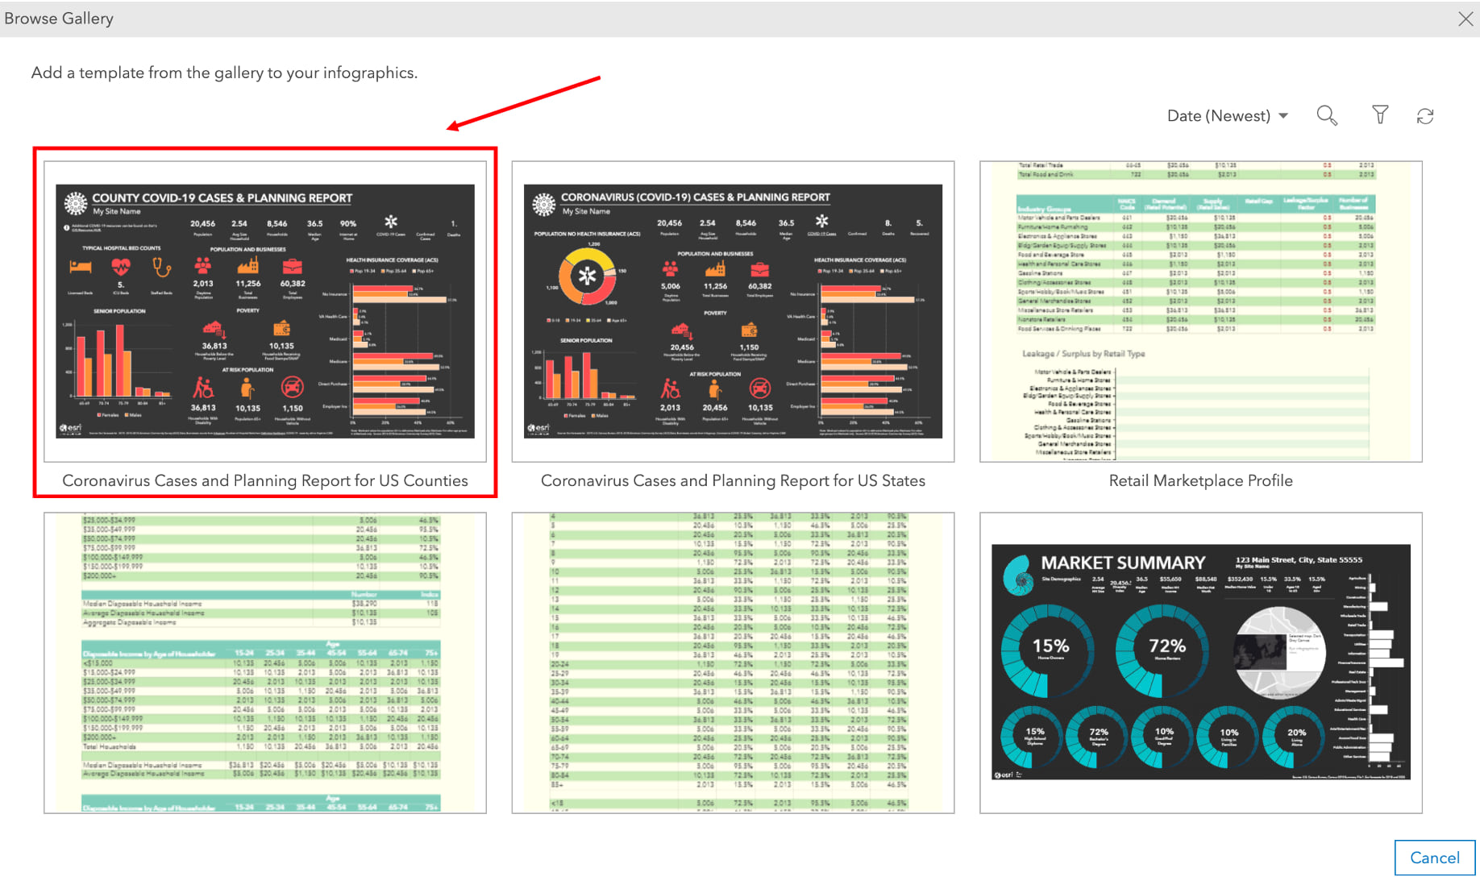Select the age-row percentage table template thumbnail
Viewport: 1480px width, 885px height.
click(x=733, y=663)
